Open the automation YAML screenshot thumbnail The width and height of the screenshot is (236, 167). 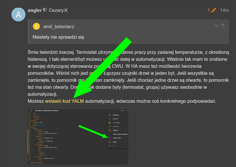[x=78, y=137]
